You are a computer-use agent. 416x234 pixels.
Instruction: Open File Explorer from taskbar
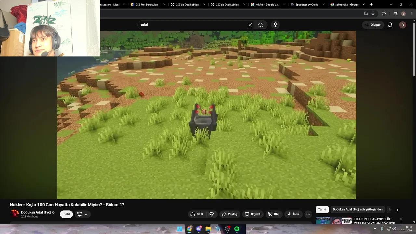pyautogui.click(x=208, y=229)
